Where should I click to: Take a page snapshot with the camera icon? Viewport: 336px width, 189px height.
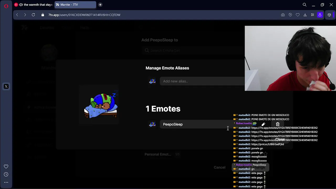(283, 15)
